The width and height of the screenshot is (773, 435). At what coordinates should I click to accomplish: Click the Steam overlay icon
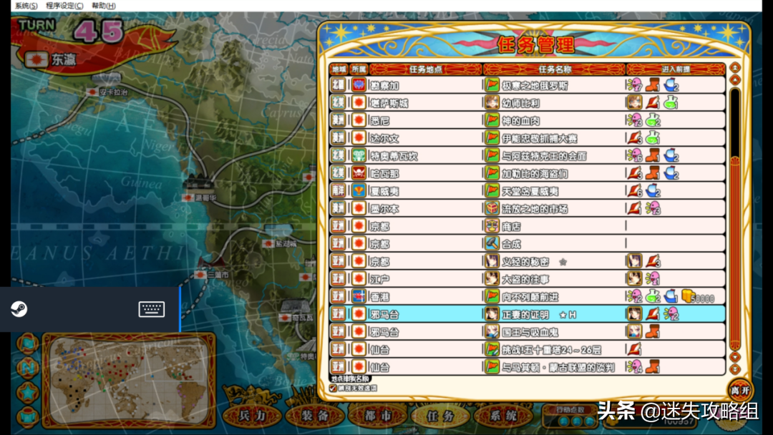(x=19, y=309)
